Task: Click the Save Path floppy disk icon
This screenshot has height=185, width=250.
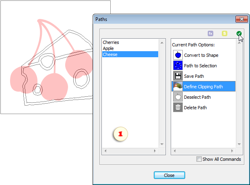Action: (178, 76)
